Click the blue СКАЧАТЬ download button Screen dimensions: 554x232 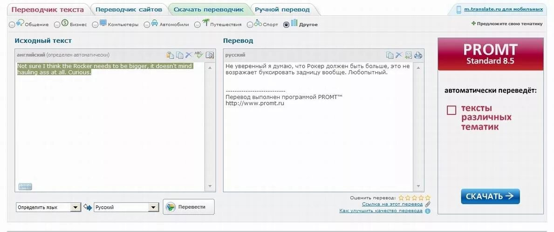[490, 196]
